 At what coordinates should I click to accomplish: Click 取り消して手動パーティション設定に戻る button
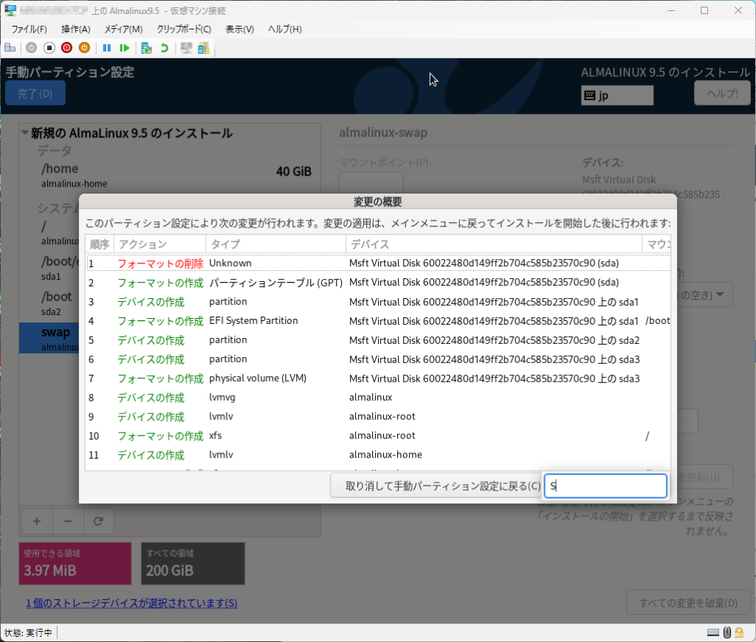(x=434, y=486)
